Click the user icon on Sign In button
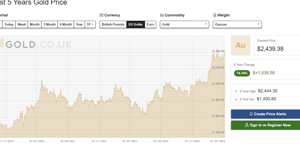Screen dimensions: 300x146 [x=247, y=125]
